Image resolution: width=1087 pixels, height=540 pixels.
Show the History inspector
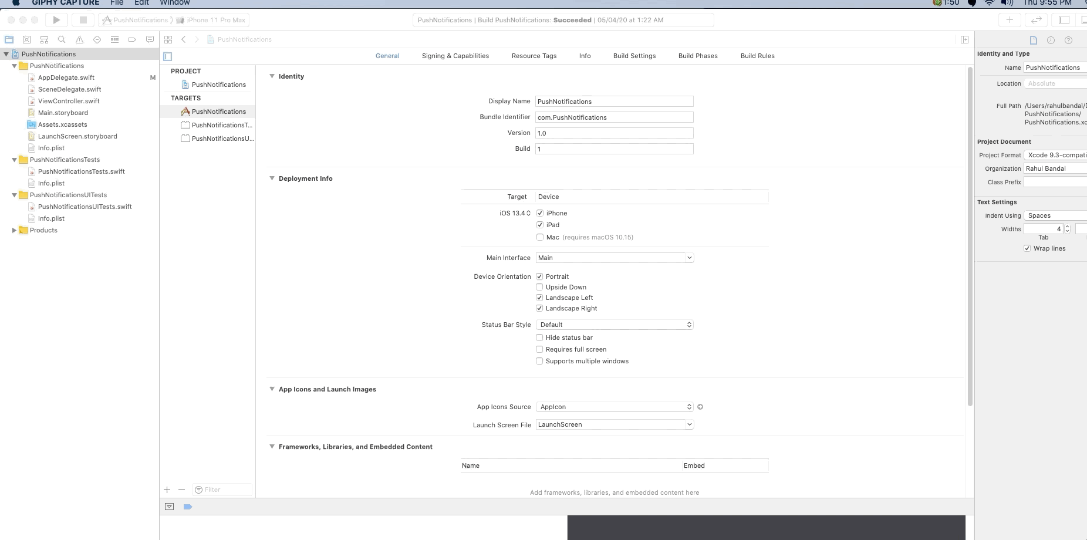1051,40
